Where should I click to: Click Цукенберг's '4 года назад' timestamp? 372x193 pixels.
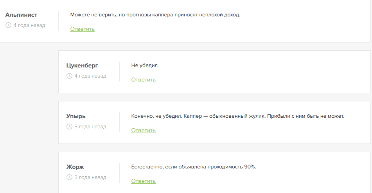tap(90, 76)
